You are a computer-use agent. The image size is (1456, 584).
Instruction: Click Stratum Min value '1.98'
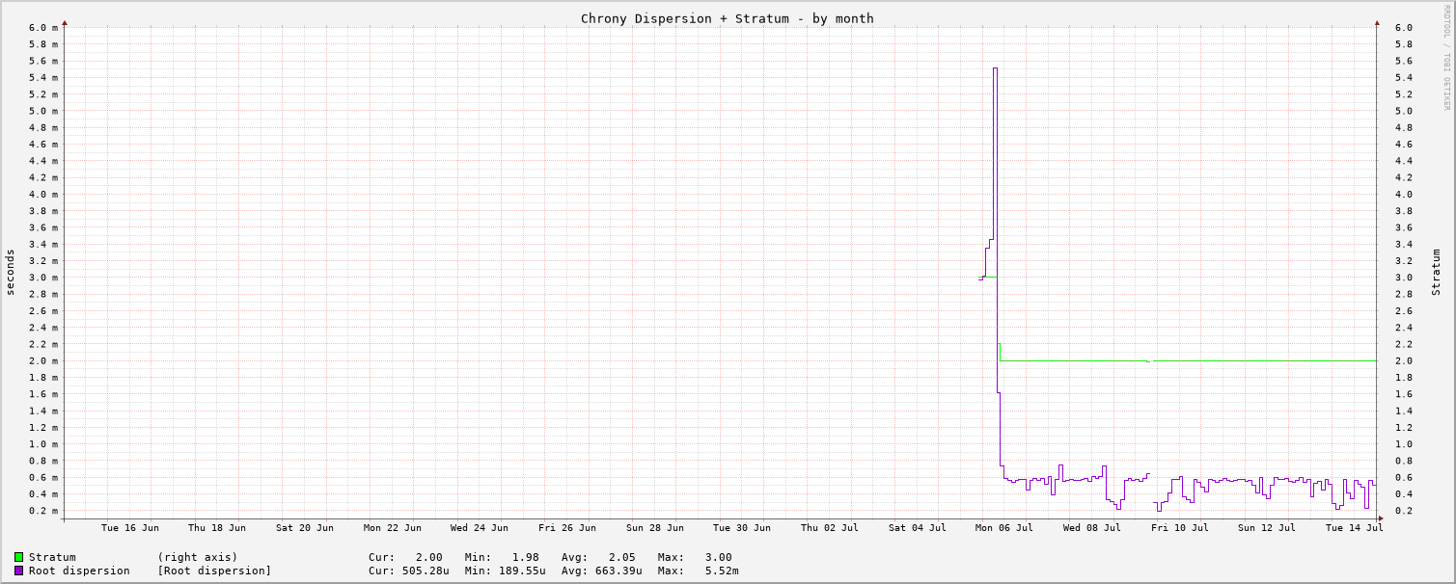525,557
